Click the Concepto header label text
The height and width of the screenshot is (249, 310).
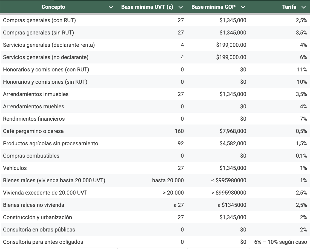pos(53,7)
